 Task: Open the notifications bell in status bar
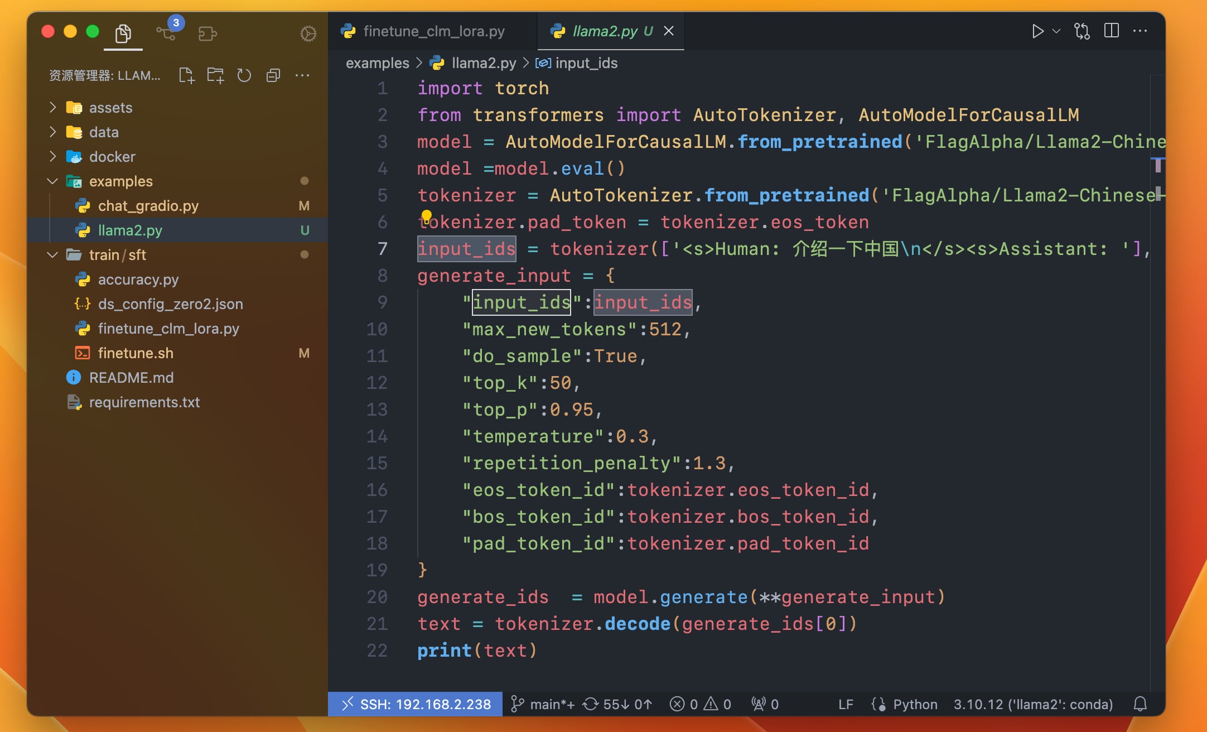[1140, 704]
